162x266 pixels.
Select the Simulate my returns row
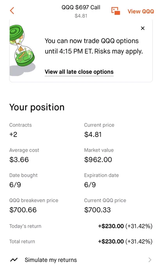tap(81, 260)
